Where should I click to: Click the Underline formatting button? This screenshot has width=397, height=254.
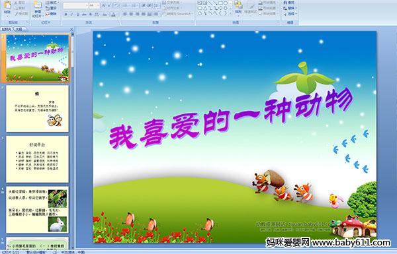pyautogui.click(x=77, y=15)
